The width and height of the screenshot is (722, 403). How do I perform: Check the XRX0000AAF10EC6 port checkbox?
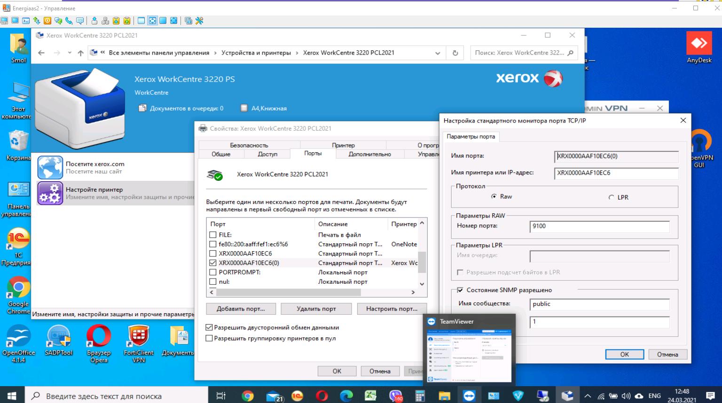click(213, 254)
